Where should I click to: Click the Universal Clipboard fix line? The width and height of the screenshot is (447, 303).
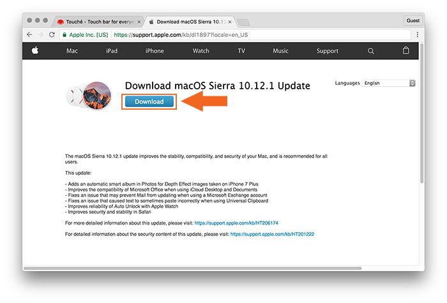point(167,201)
